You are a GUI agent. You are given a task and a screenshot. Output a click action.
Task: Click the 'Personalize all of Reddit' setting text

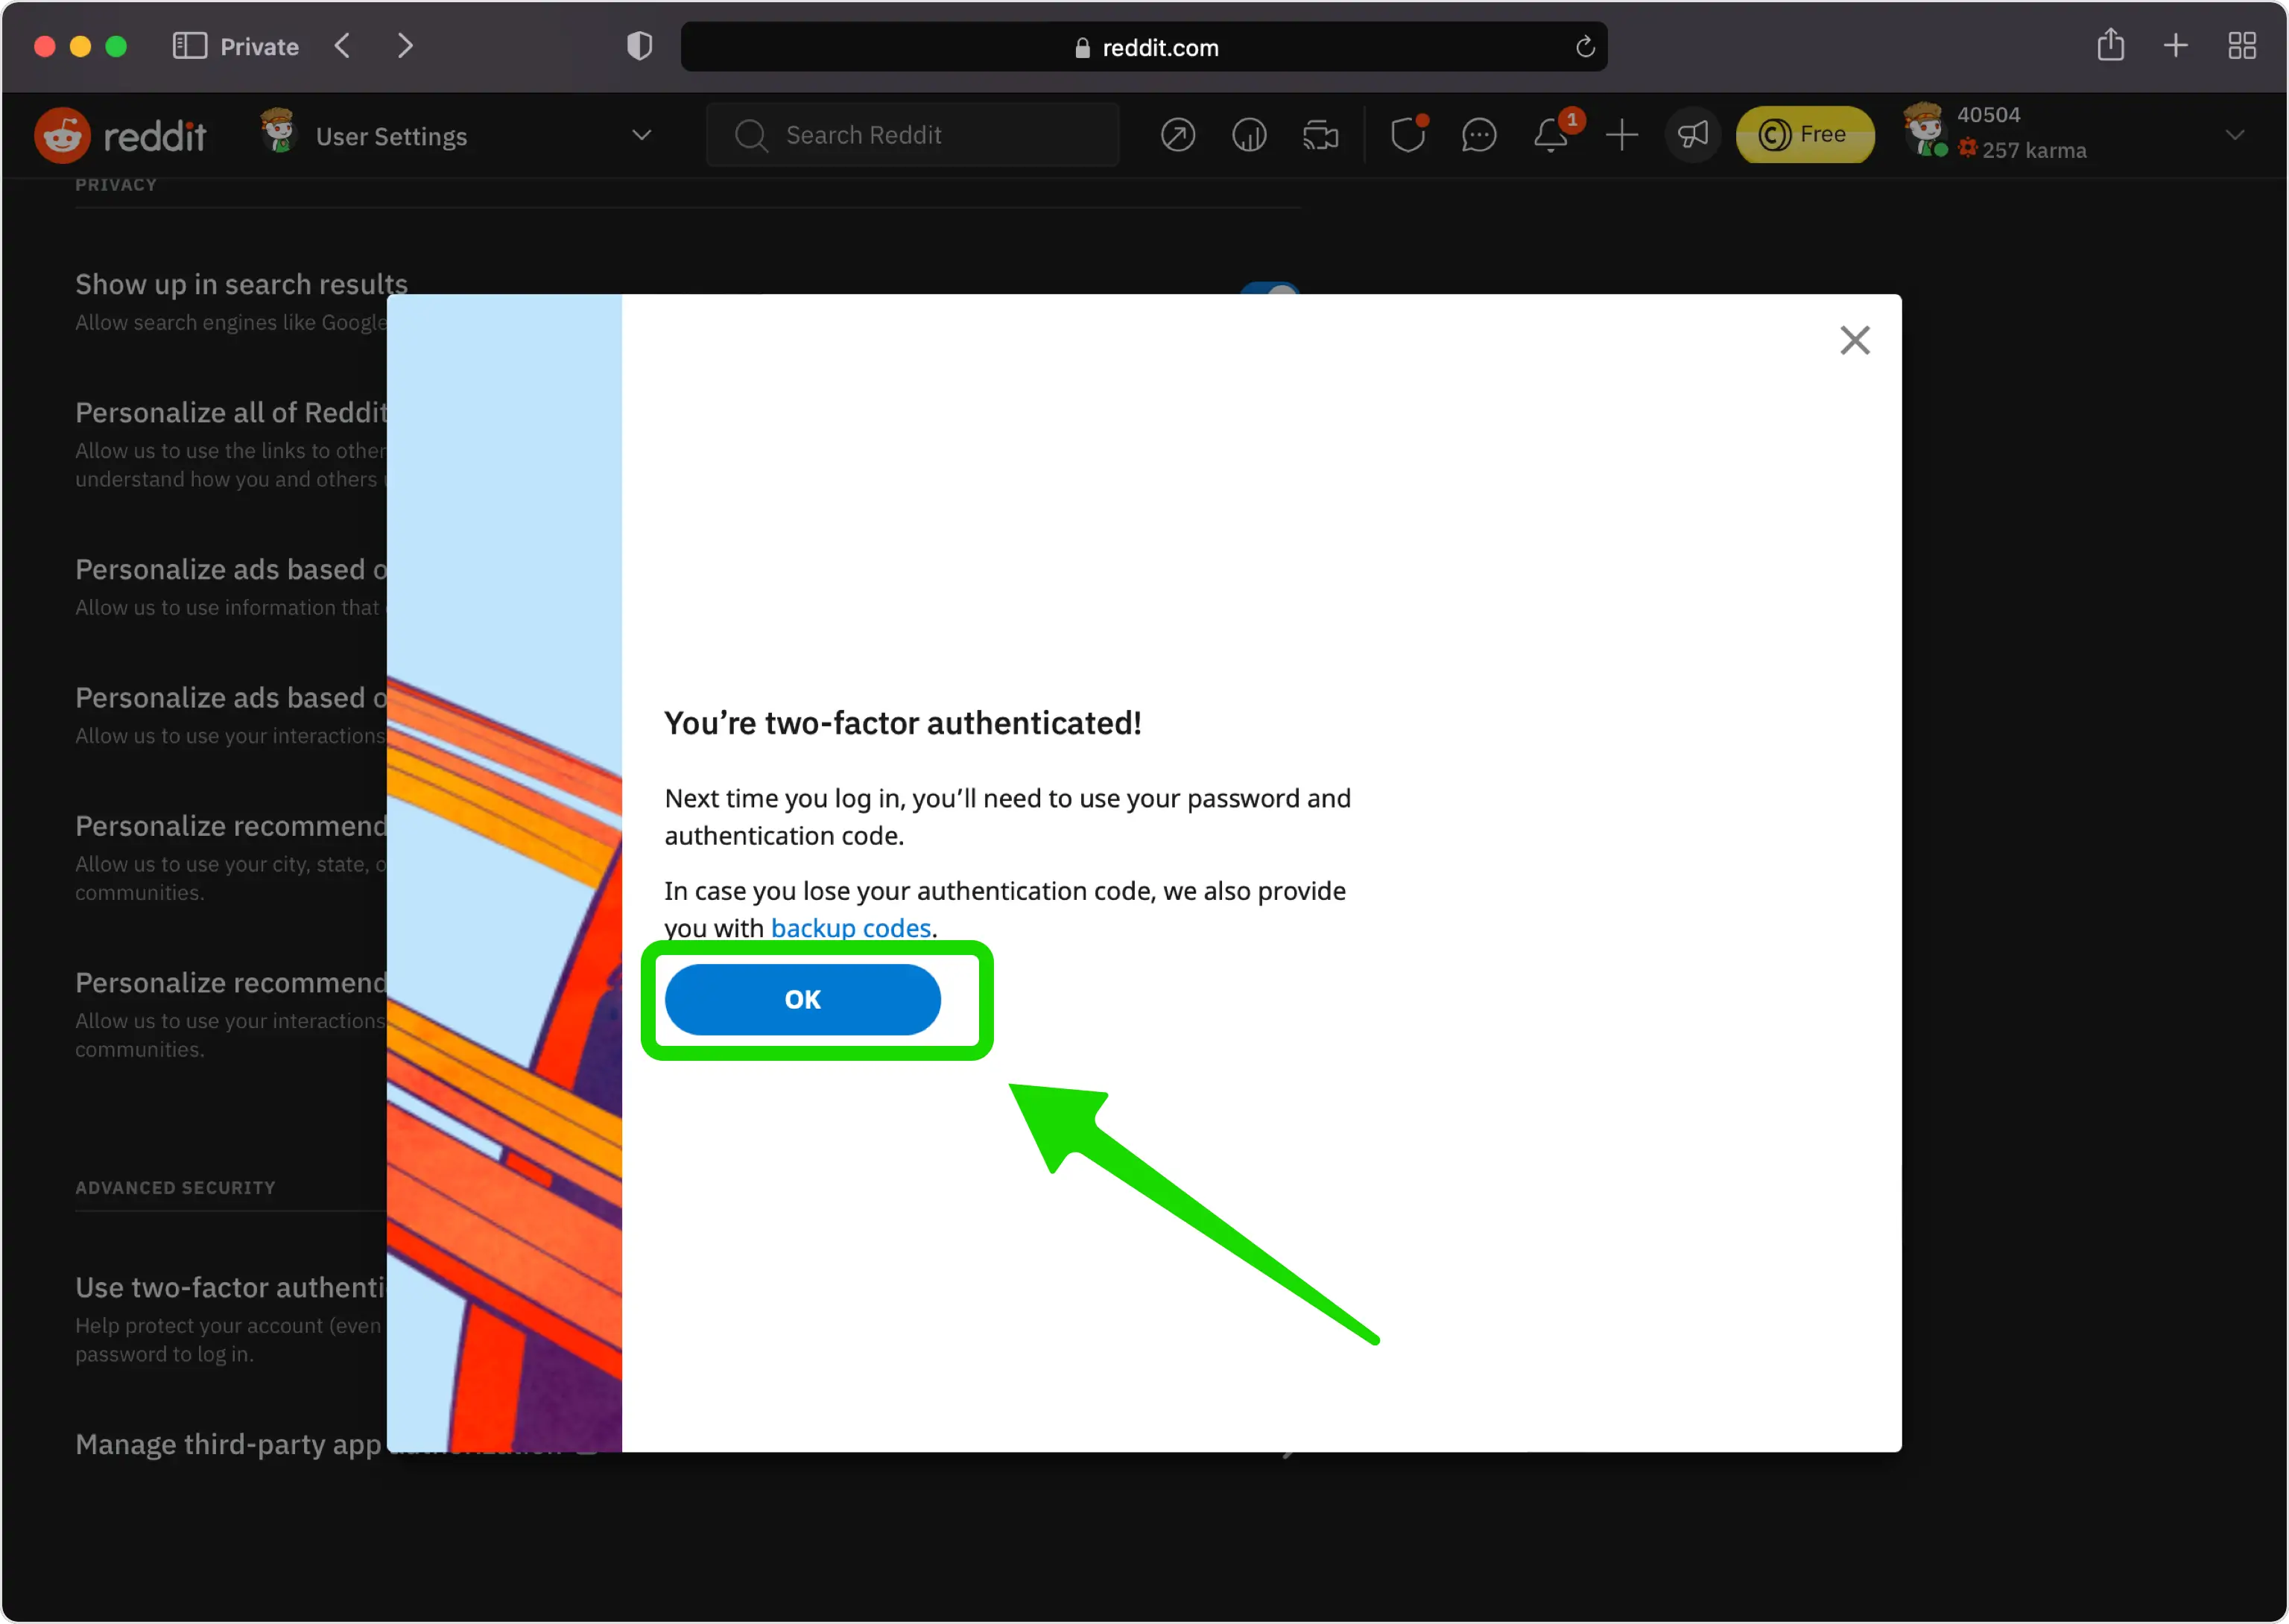coord(231,413)
